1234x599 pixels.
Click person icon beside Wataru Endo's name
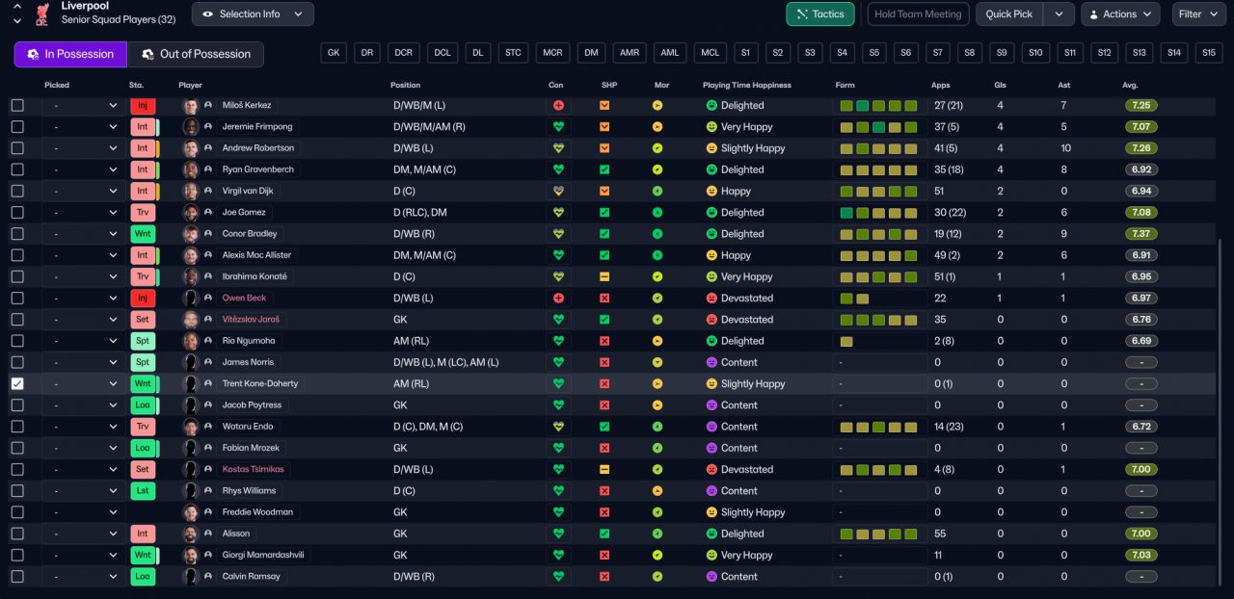coord(208,427)
